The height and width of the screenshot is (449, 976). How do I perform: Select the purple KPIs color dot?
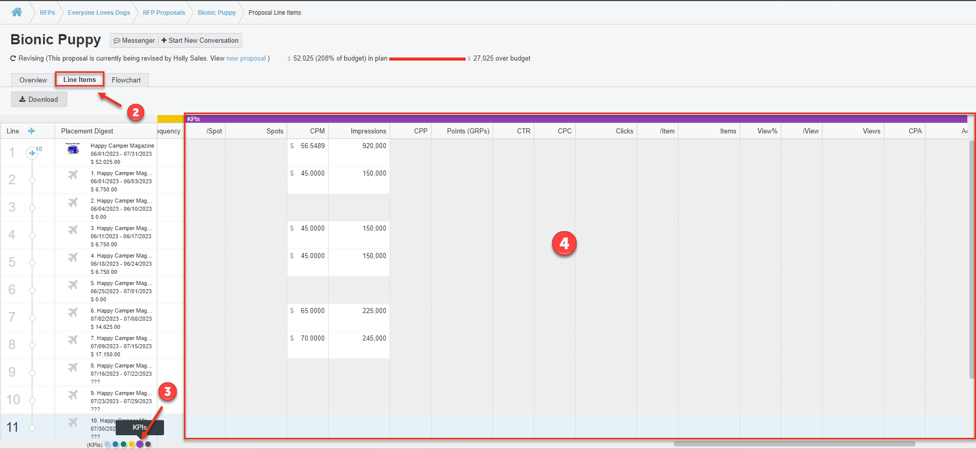pos(140,444)
